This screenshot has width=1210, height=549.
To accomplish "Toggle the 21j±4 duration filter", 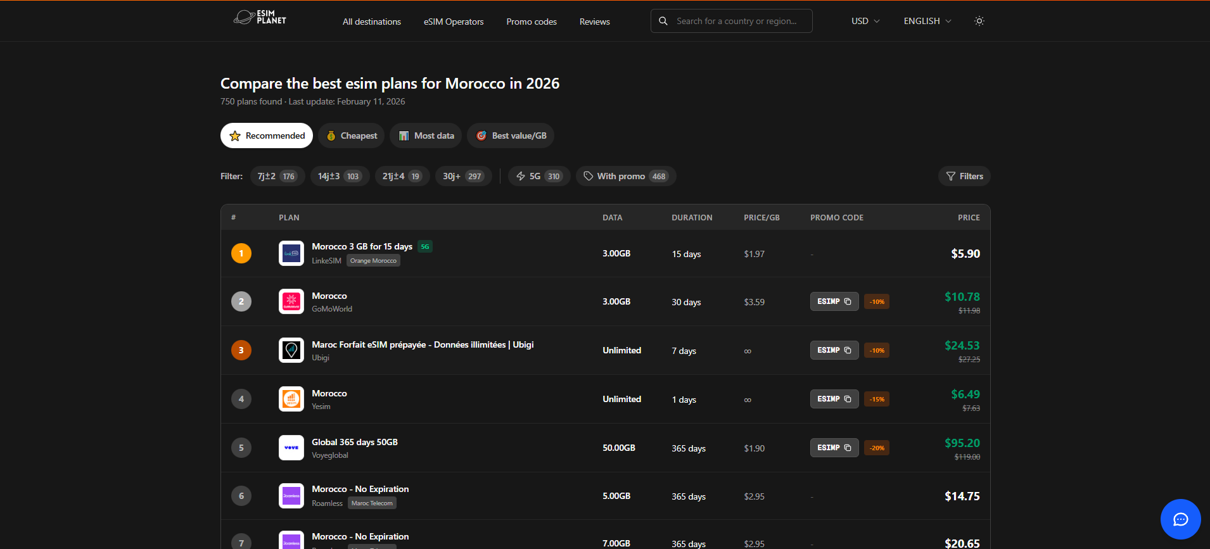I will (x=402, y=176).
